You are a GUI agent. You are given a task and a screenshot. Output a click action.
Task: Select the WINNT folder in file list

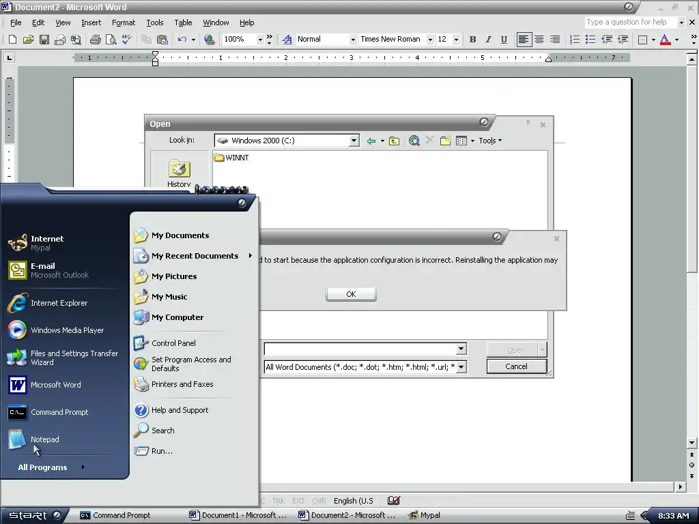231,158
